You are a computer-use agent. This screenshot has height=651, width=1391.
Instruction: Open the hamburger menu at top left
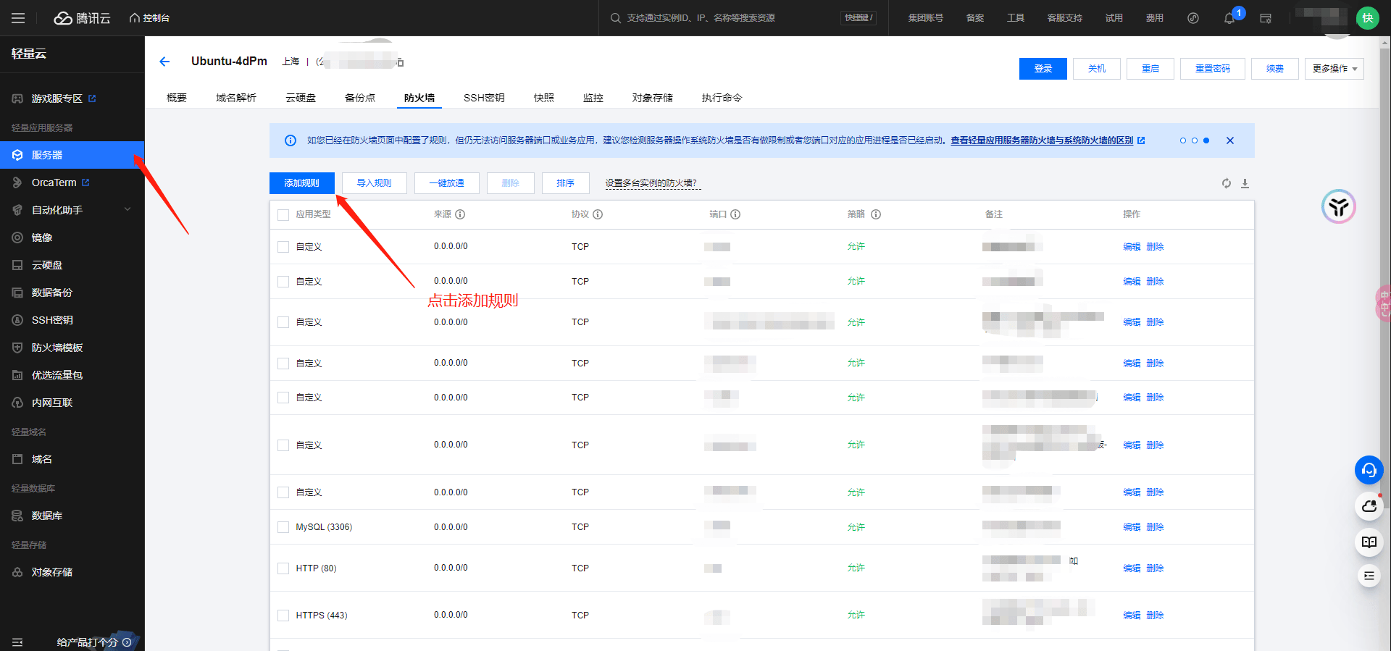(x=18, y=18)
